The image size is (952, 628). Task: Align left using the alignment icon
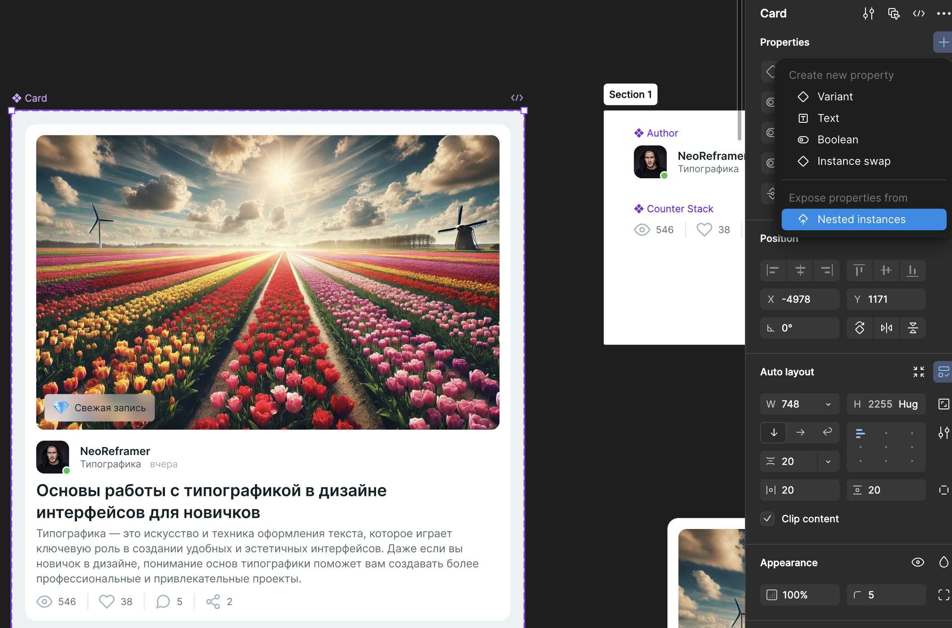(773, 271)
